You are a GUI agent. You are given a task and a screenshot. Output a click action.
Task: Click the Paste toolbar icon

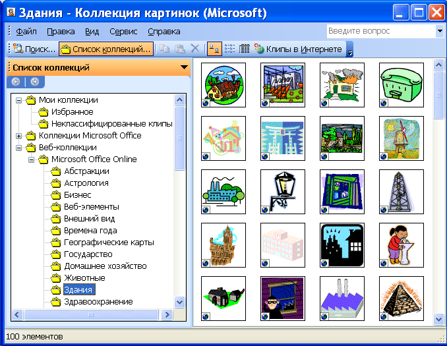[x=179, y=49]
